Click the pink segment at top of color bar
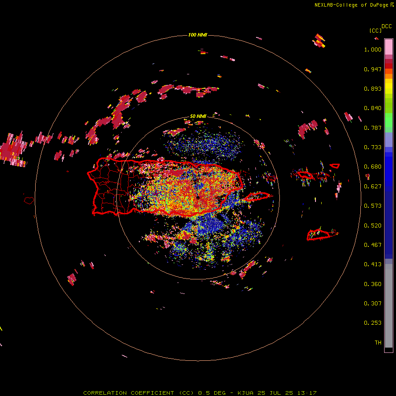Viewport: 396px width, 396px height. point(389,47)
